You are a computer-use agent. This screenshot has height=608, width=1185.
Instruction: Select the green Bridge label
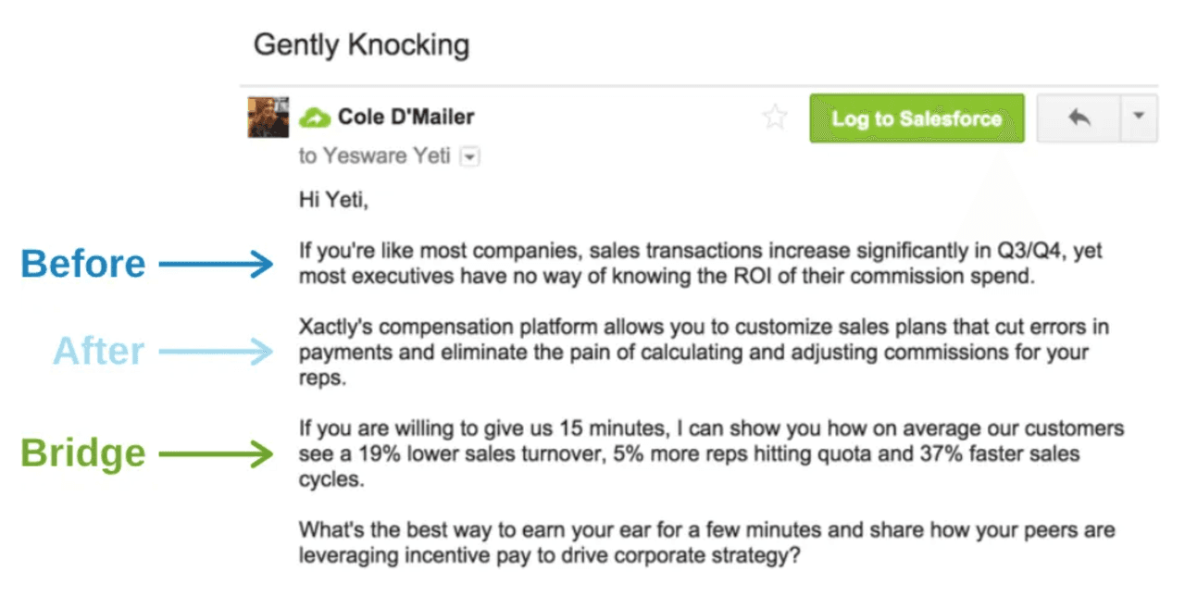point(83,453)
